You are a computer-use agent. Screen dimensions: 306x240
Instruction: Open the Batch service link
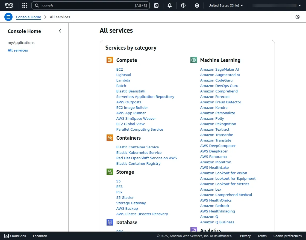(x=121, y=86)
